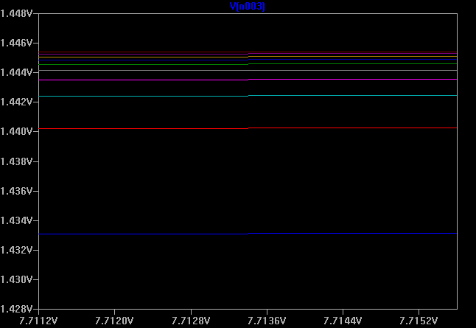Click the 1.434V vertical axis label
Image resolution: width=476 pixels, height=328 pixels.
[16, 220]
